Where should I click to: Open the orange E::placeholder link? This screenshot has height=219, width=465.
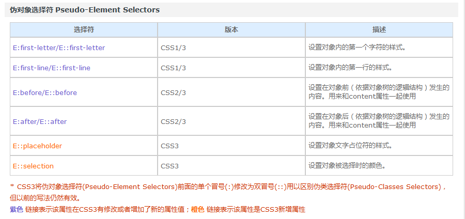coord(37,146)
